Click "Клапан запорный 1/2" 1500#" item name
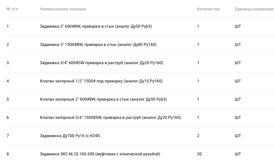 coord(101,81)
